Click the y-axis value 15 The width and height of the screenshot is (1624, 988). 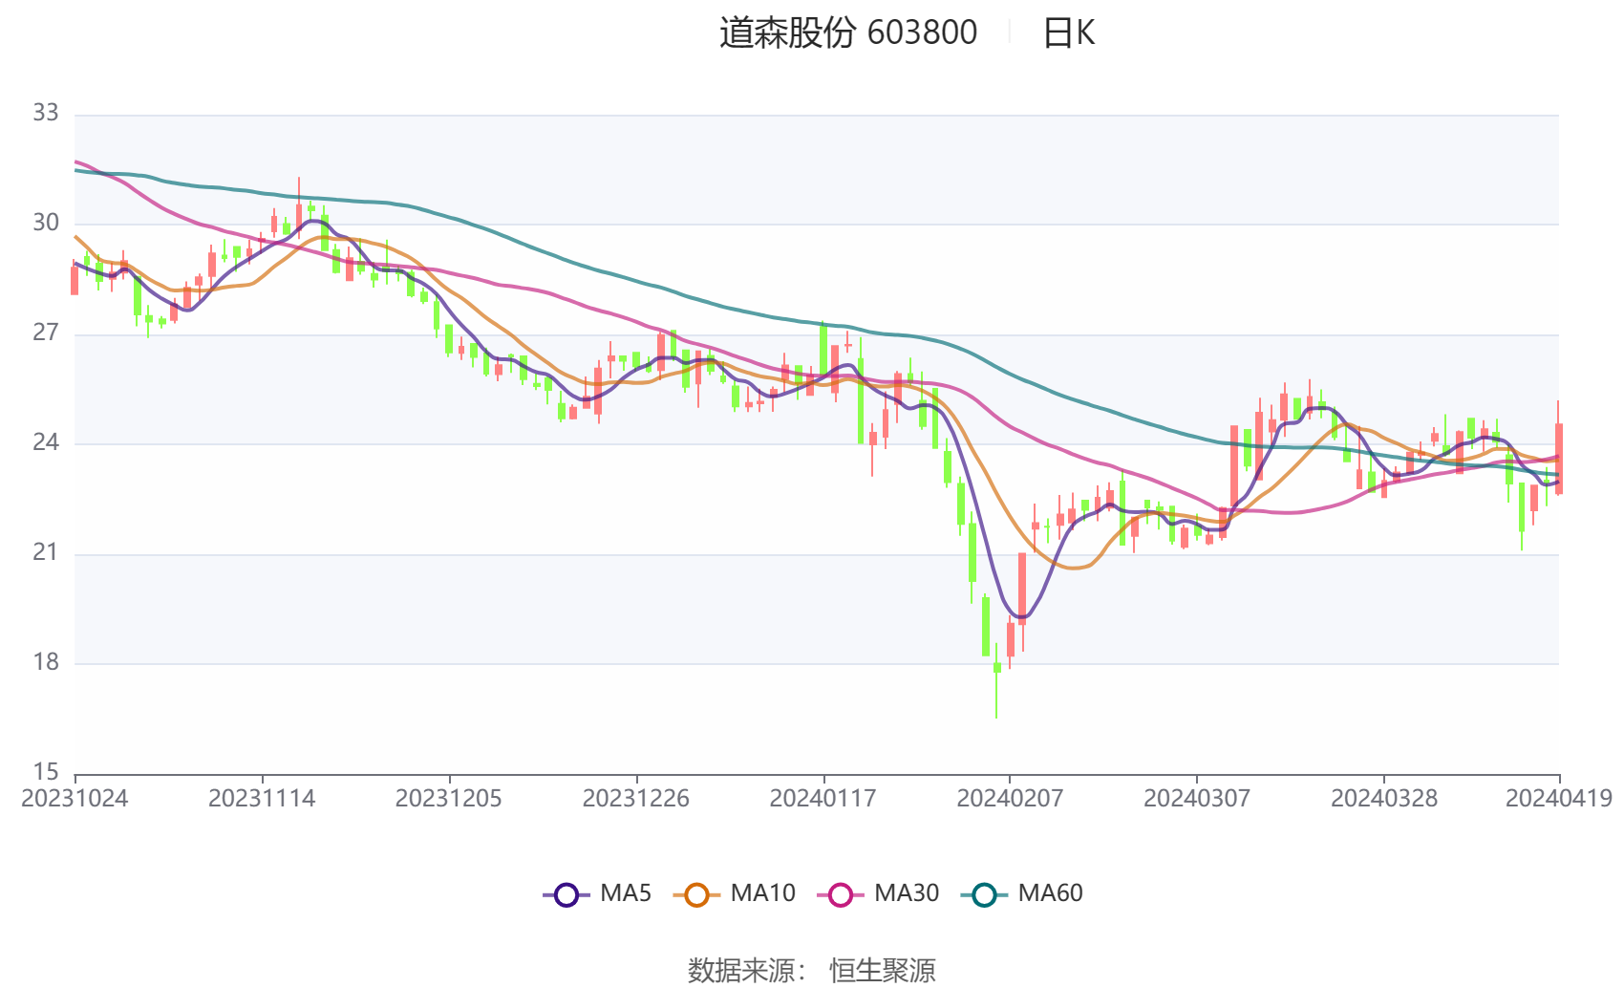click(x=46, y=772)
